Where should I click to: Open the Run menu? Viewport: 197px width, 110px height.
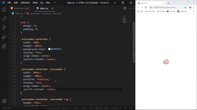[x=48, y=3]
